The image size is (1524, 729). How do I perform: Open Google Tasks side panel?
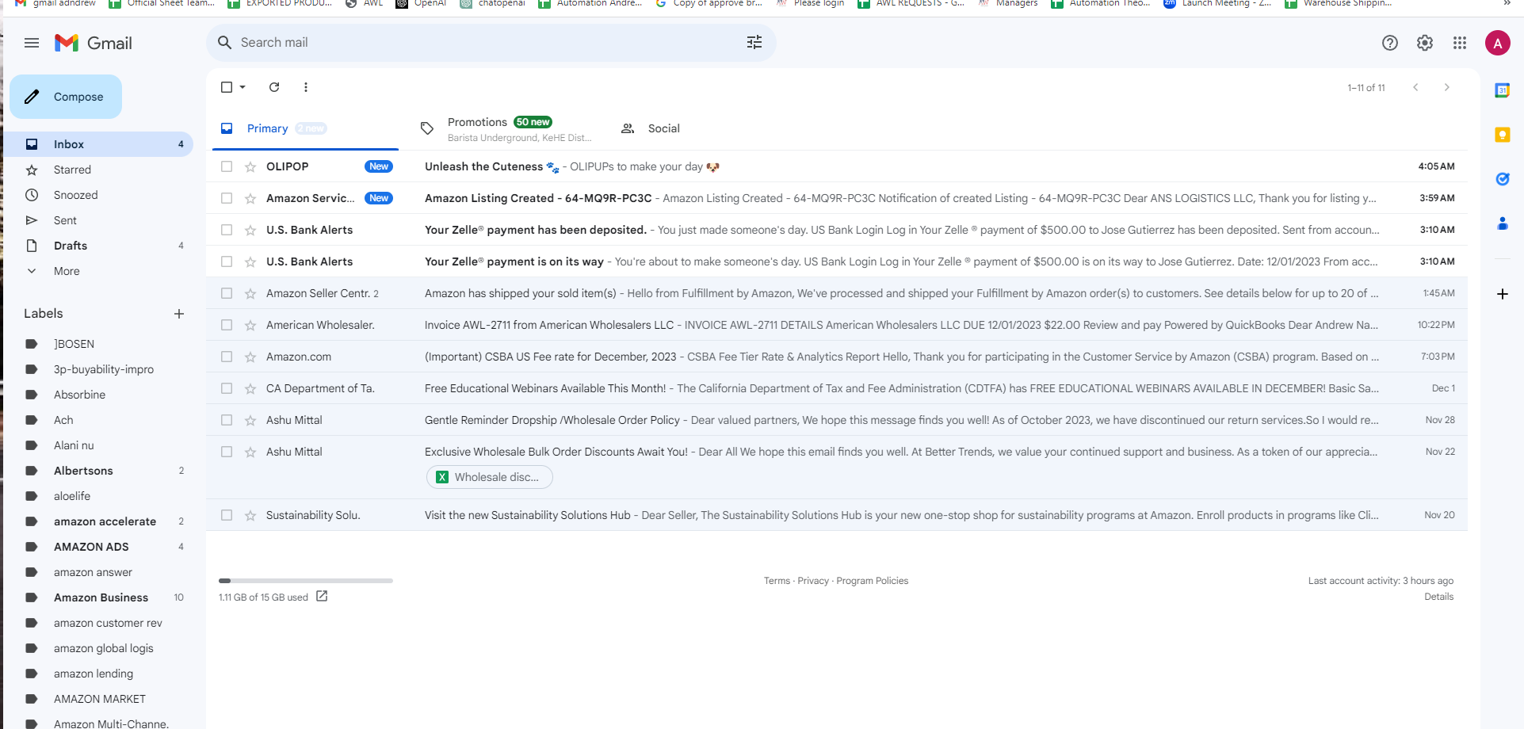(x=1502, y=179)
